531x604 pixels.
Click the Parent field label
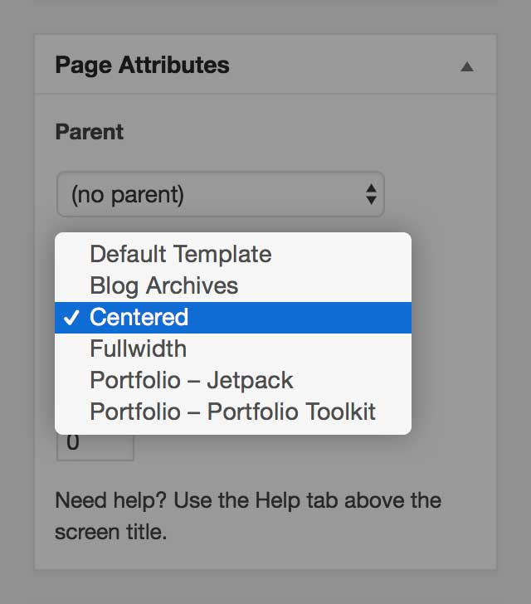tap(90, 132)
